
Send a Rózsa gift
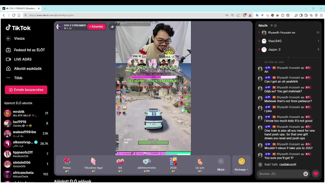67,164
